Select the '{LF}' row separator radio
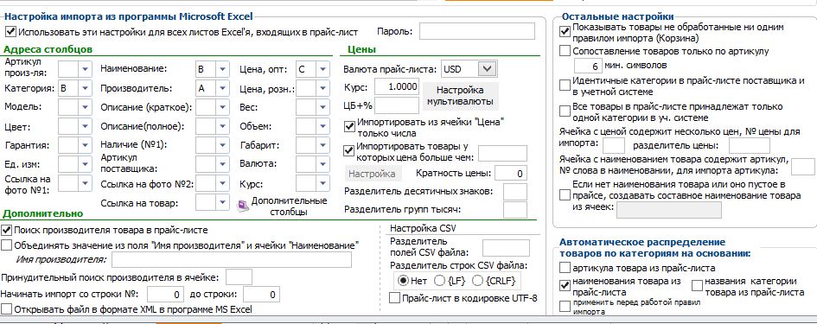The height and width of the screenshot is (324, 817). coord(440,281)
